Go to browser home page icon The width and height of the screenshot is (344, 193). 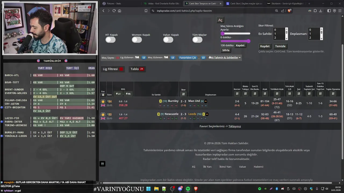click(x=119, y=11)
